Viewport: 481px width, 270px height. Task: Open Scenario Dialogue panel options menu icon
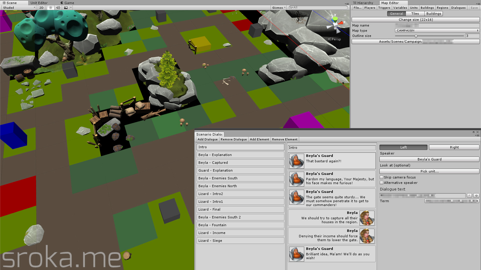coord(477,135)
